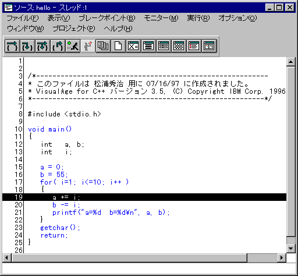This screenshot has height=276, width=298.
Task: Click the stacked documents view icon
Action: coord(103,46)
